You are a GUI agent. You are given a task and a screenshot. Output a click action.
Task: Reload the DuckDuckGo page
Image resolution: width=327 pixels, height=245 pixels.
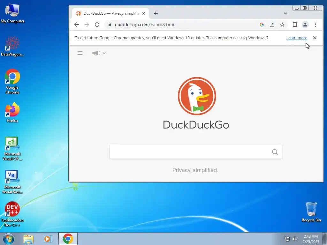[97, 25]
